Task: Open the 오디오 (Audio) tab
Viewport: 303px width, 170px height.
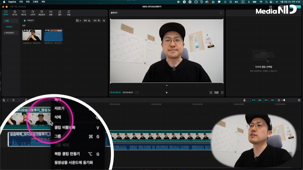Action: pyautogui.click(x=15, y=13)
